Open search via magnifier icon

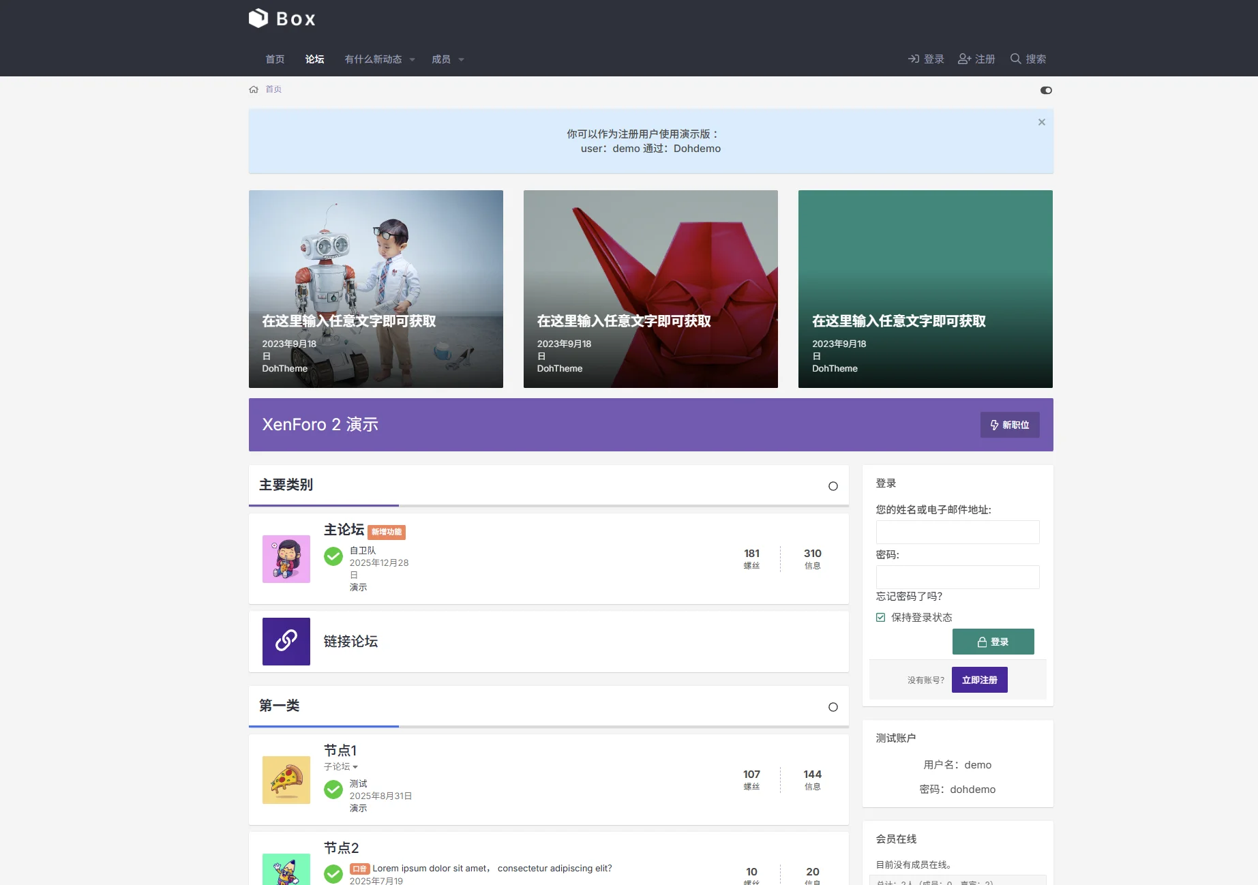tap(1015, 59)
